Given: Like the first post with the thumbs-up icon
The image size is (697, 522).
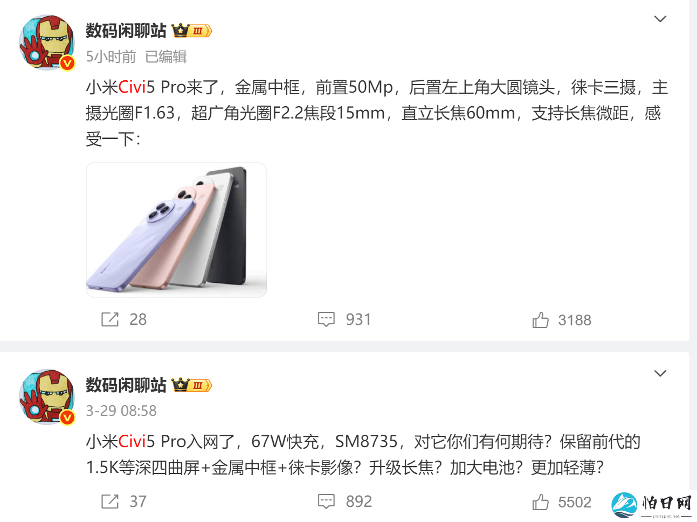Looking at the screenshot, I should coord(540,320).
